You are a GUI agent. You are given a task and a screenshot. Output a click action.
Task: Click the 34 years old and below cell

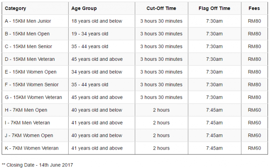[97, 72]
